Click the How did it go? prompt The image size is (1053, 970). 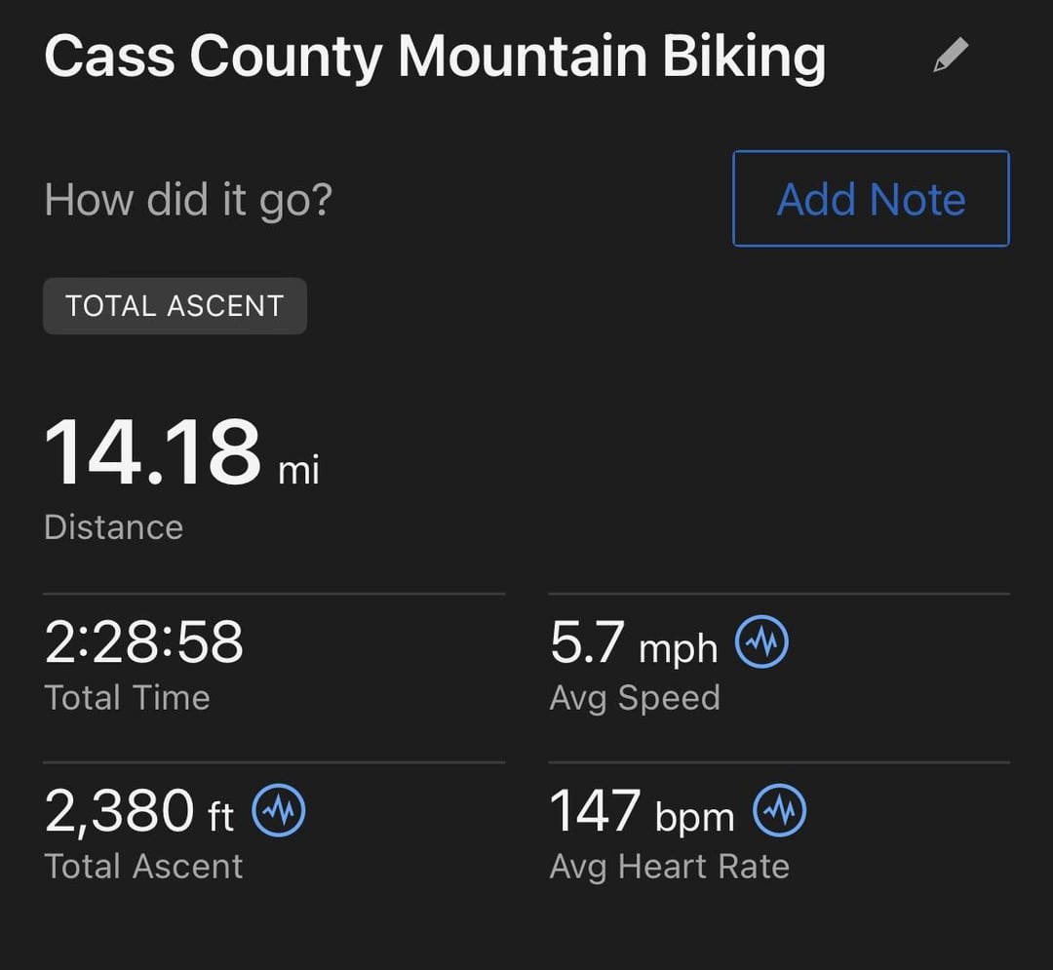[x=188, y=200]
